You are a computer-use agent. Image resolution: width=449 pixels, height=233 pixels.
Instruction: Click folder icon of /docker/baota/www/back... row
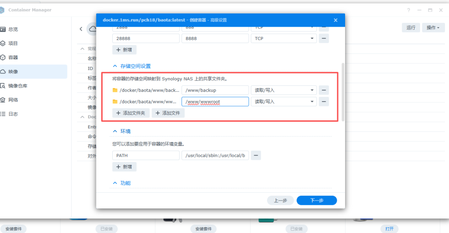pos(115,90)
